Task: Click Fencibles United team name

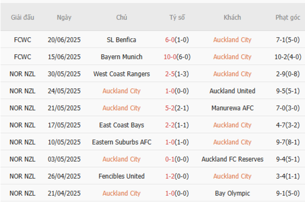Action: tap(122, 176)
